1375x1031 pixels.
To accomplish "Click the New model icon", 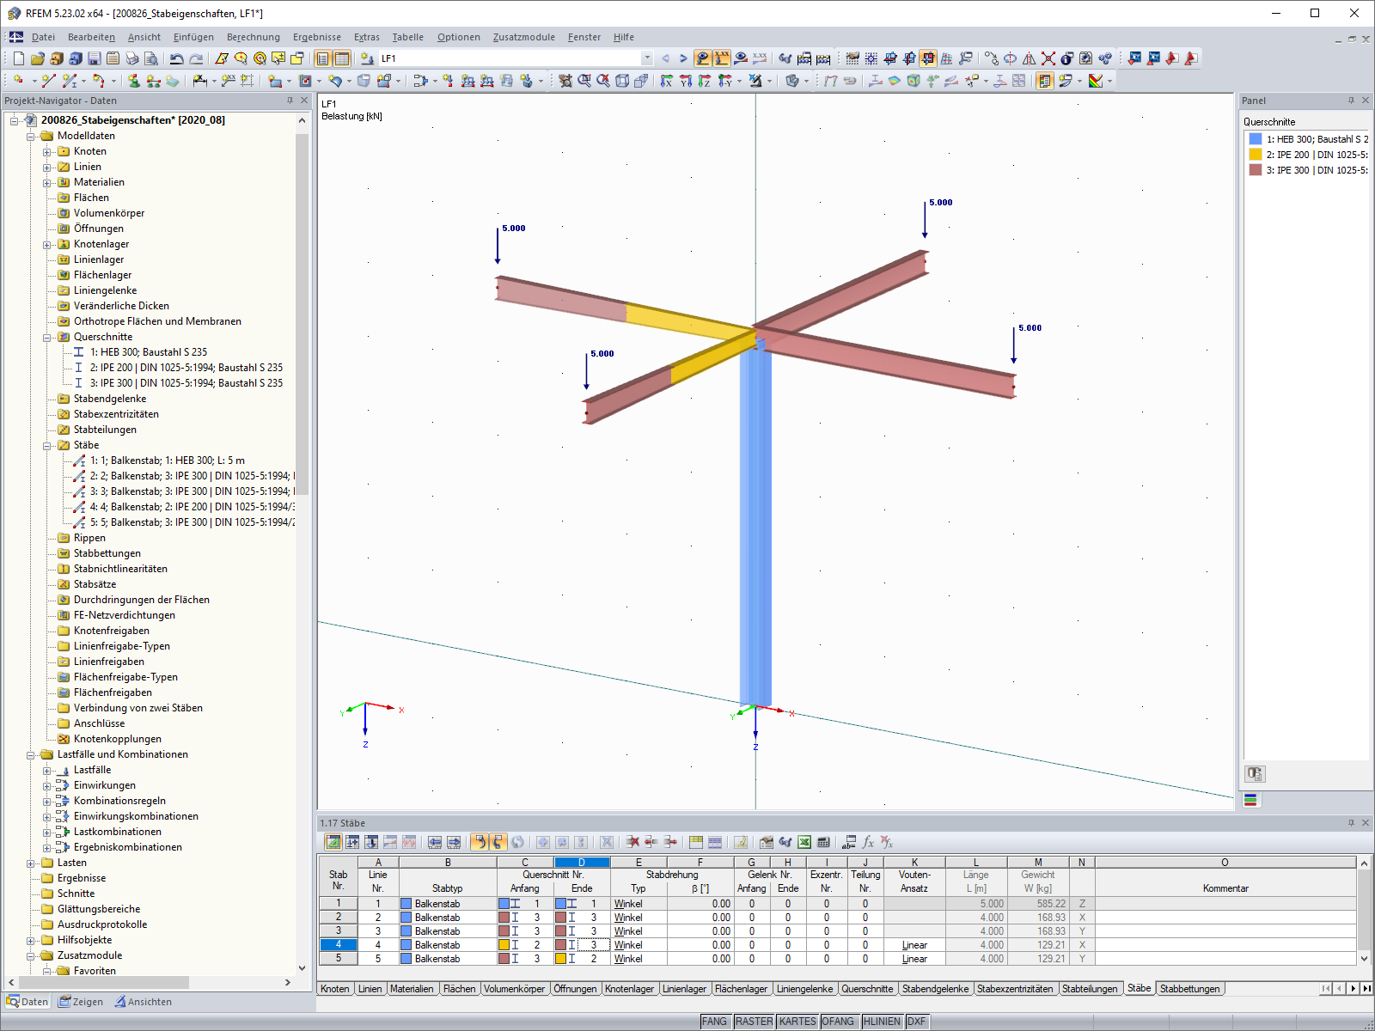I will tap(19, 58).
